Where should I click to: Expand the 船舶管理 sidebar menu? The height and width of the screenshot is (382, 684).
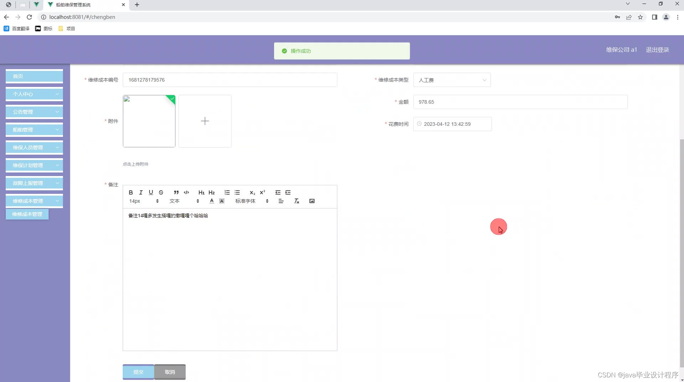click(34, 129)
